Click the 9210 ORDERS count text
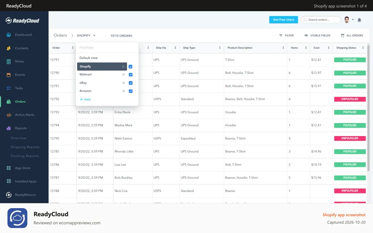 122,36
